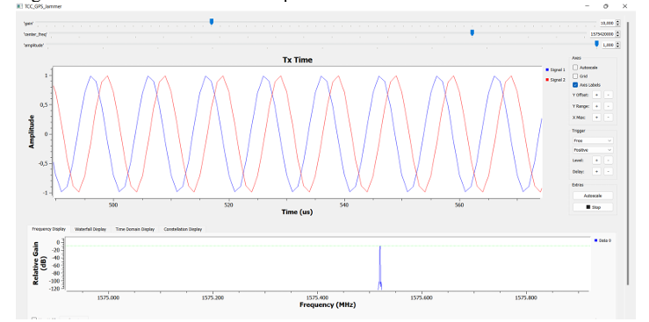Open the Time Domain Display tab
Viewport: 649px width, 322px height.
pos(135,229)
